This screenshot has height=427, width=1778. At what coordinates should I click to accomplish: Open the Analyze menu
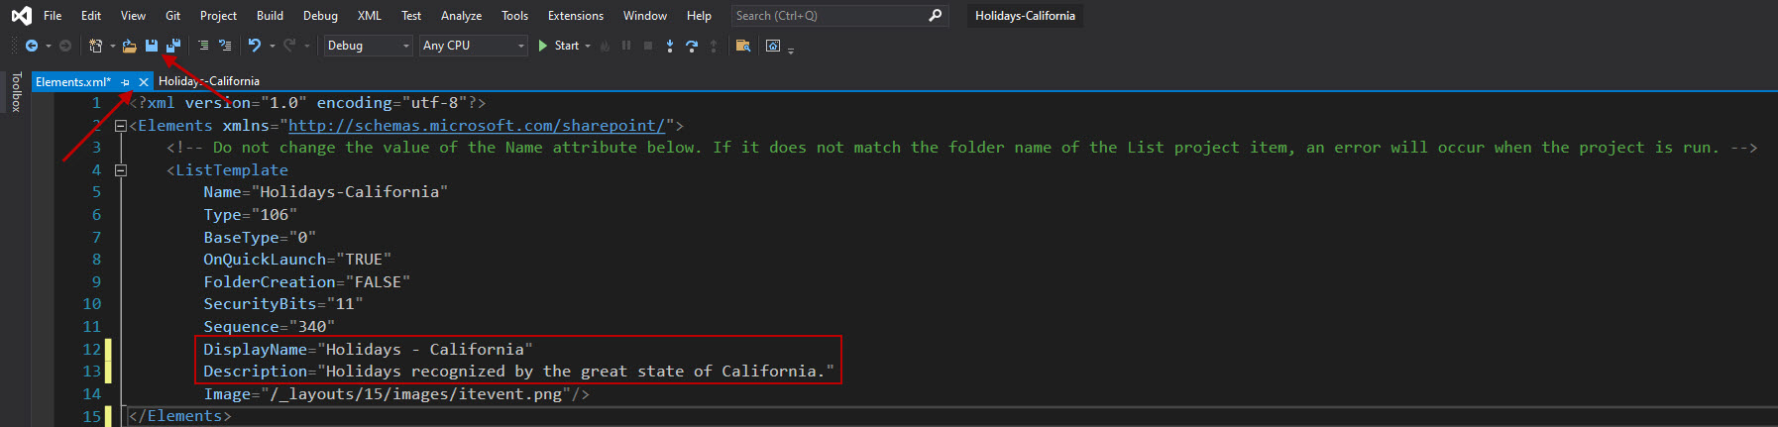coord(461,16)
